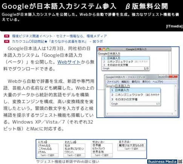Open the Google日本語入力 window screenshot thumbnail
The image size is (183, 164).
pos(138,82)
